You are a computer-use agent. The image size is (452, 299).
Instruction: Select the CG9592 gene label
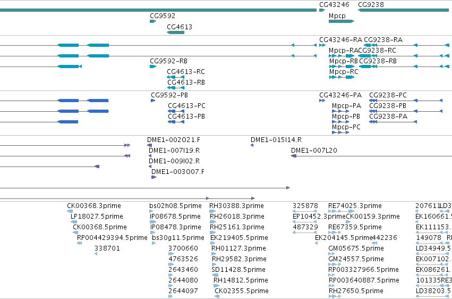click(x=163, y=16)
